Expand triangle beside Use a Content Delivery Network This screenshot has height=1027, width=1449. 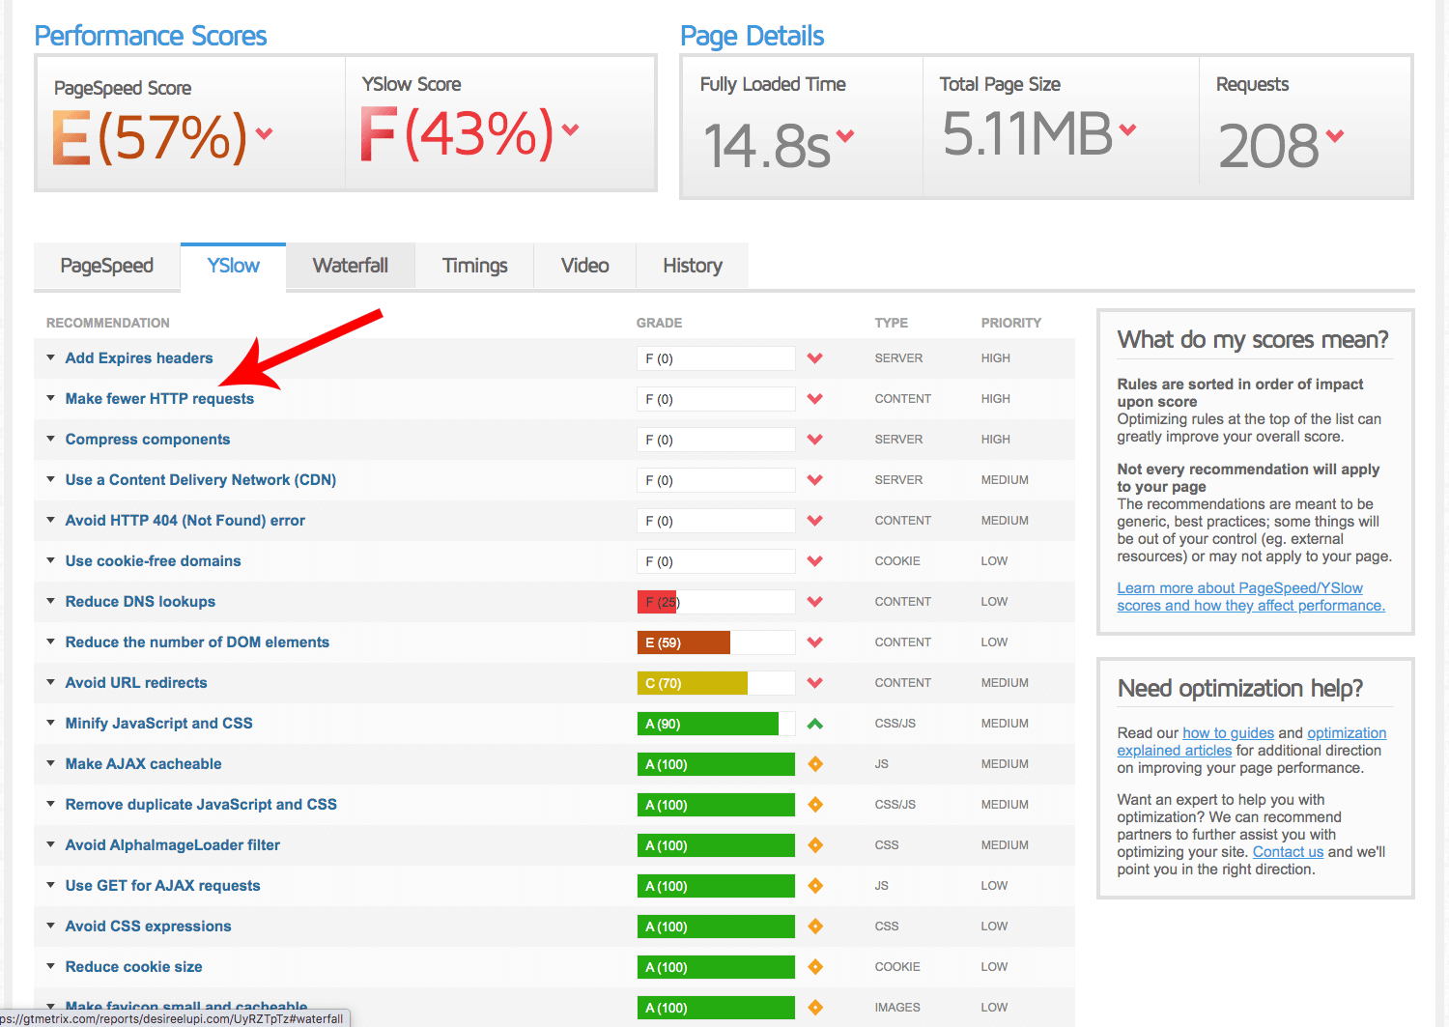[50, 479]
